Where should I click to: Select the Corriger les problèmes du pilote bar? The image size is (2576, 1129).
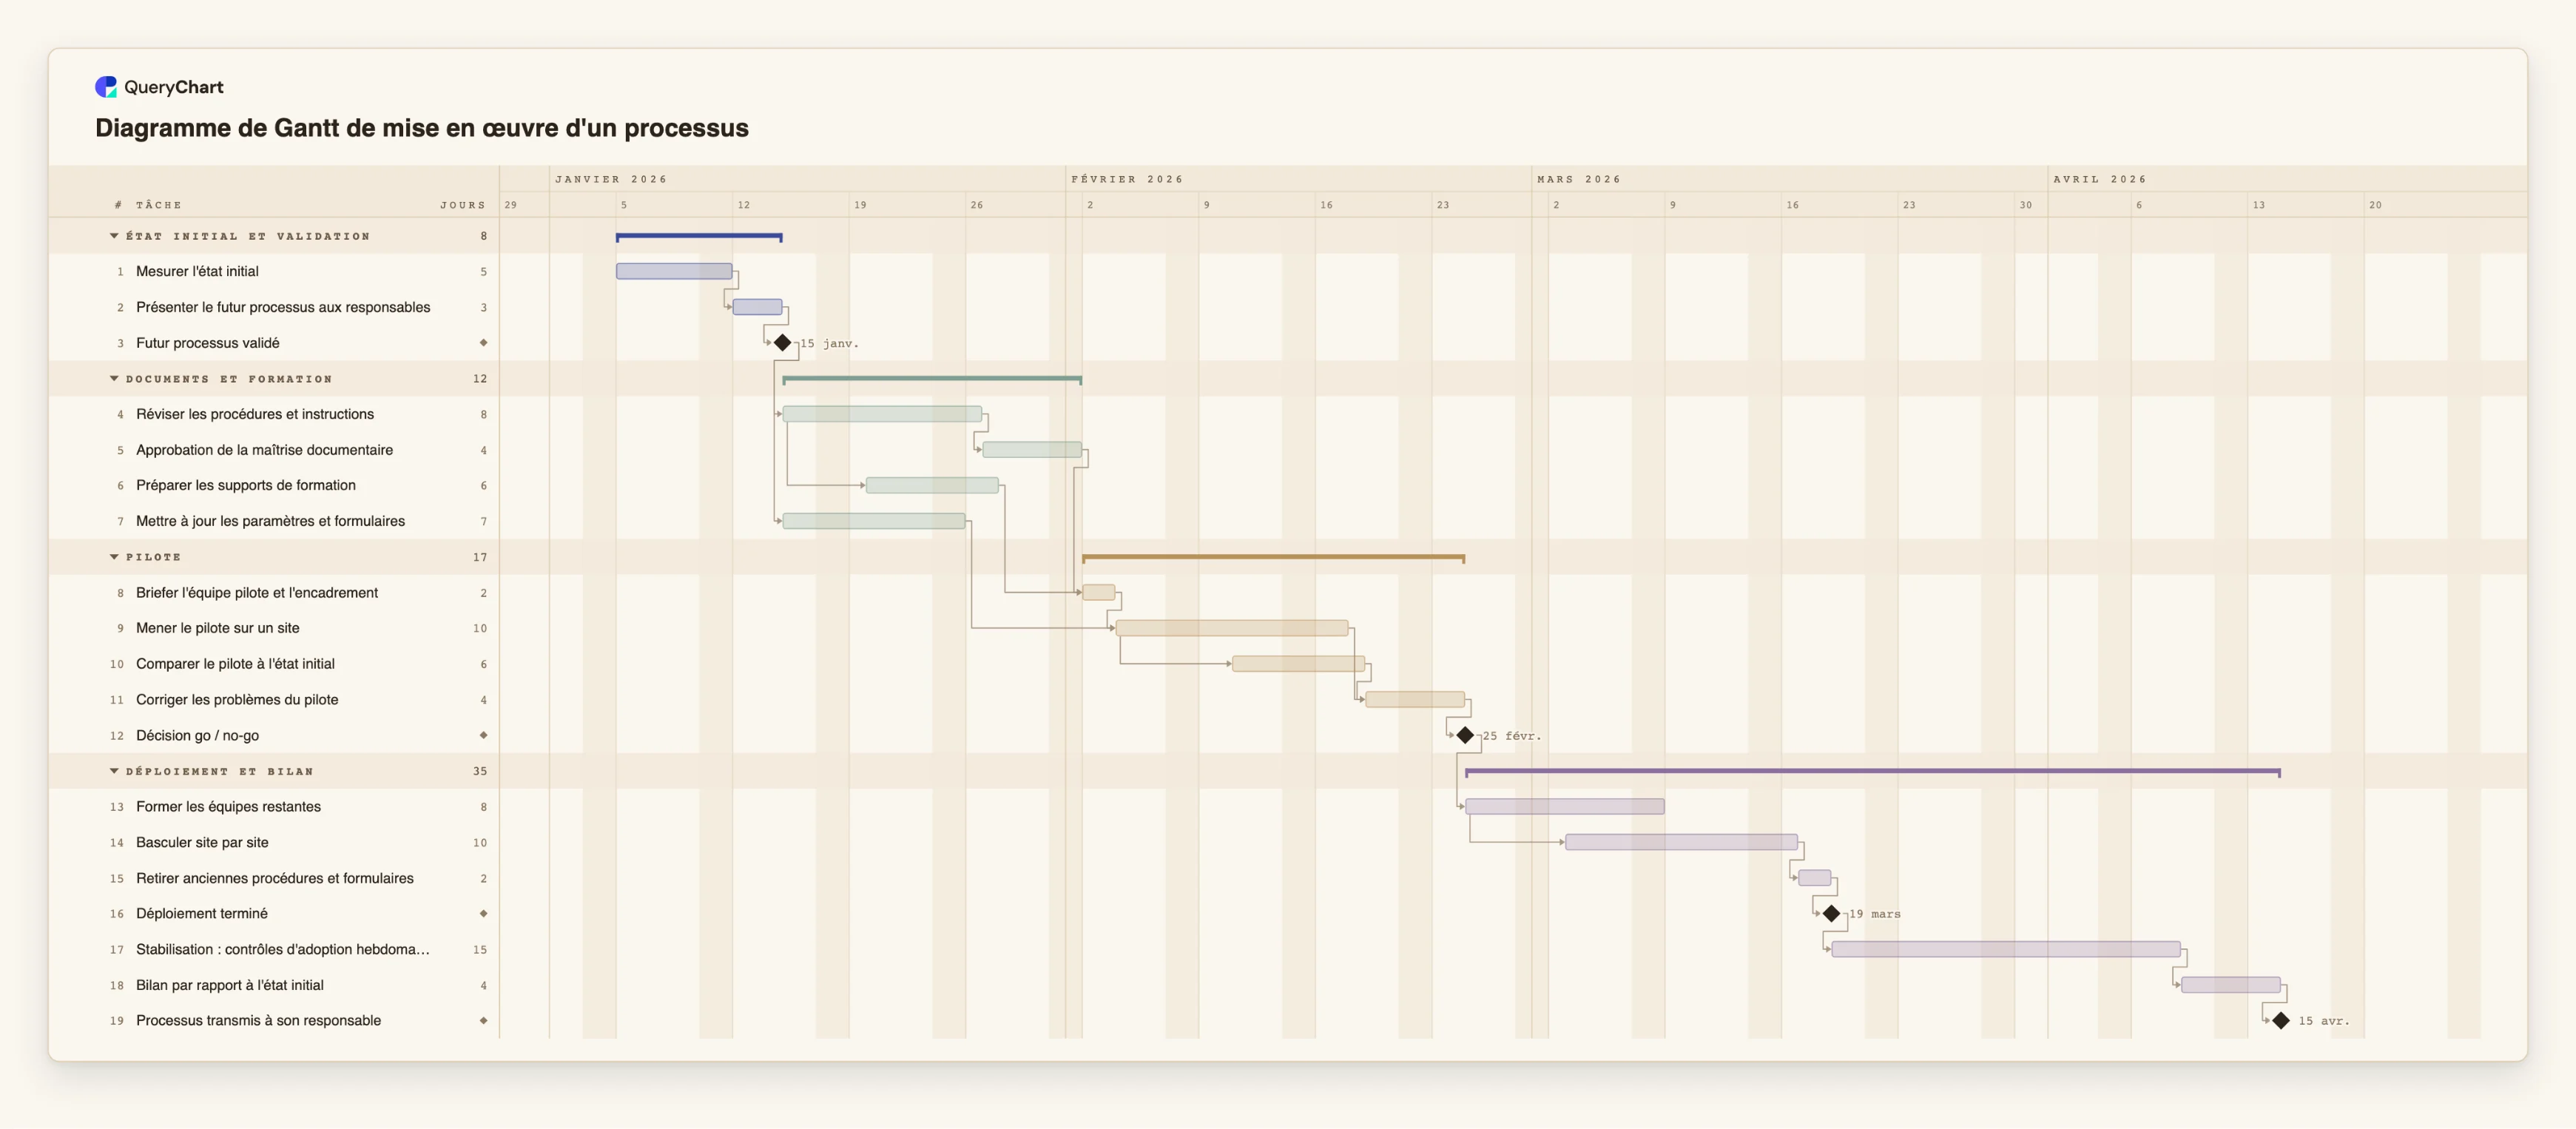point(1415,700)
